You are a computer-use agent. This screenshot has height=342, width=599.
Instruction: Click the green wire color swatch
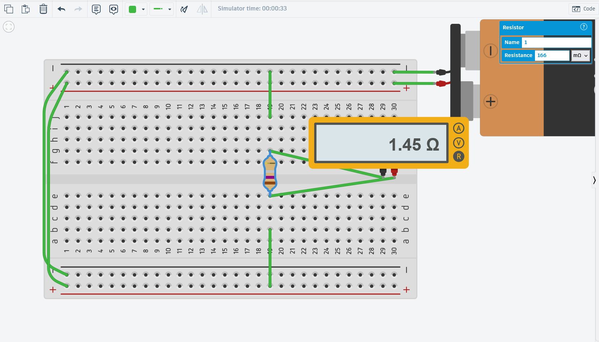pos(132,9)
